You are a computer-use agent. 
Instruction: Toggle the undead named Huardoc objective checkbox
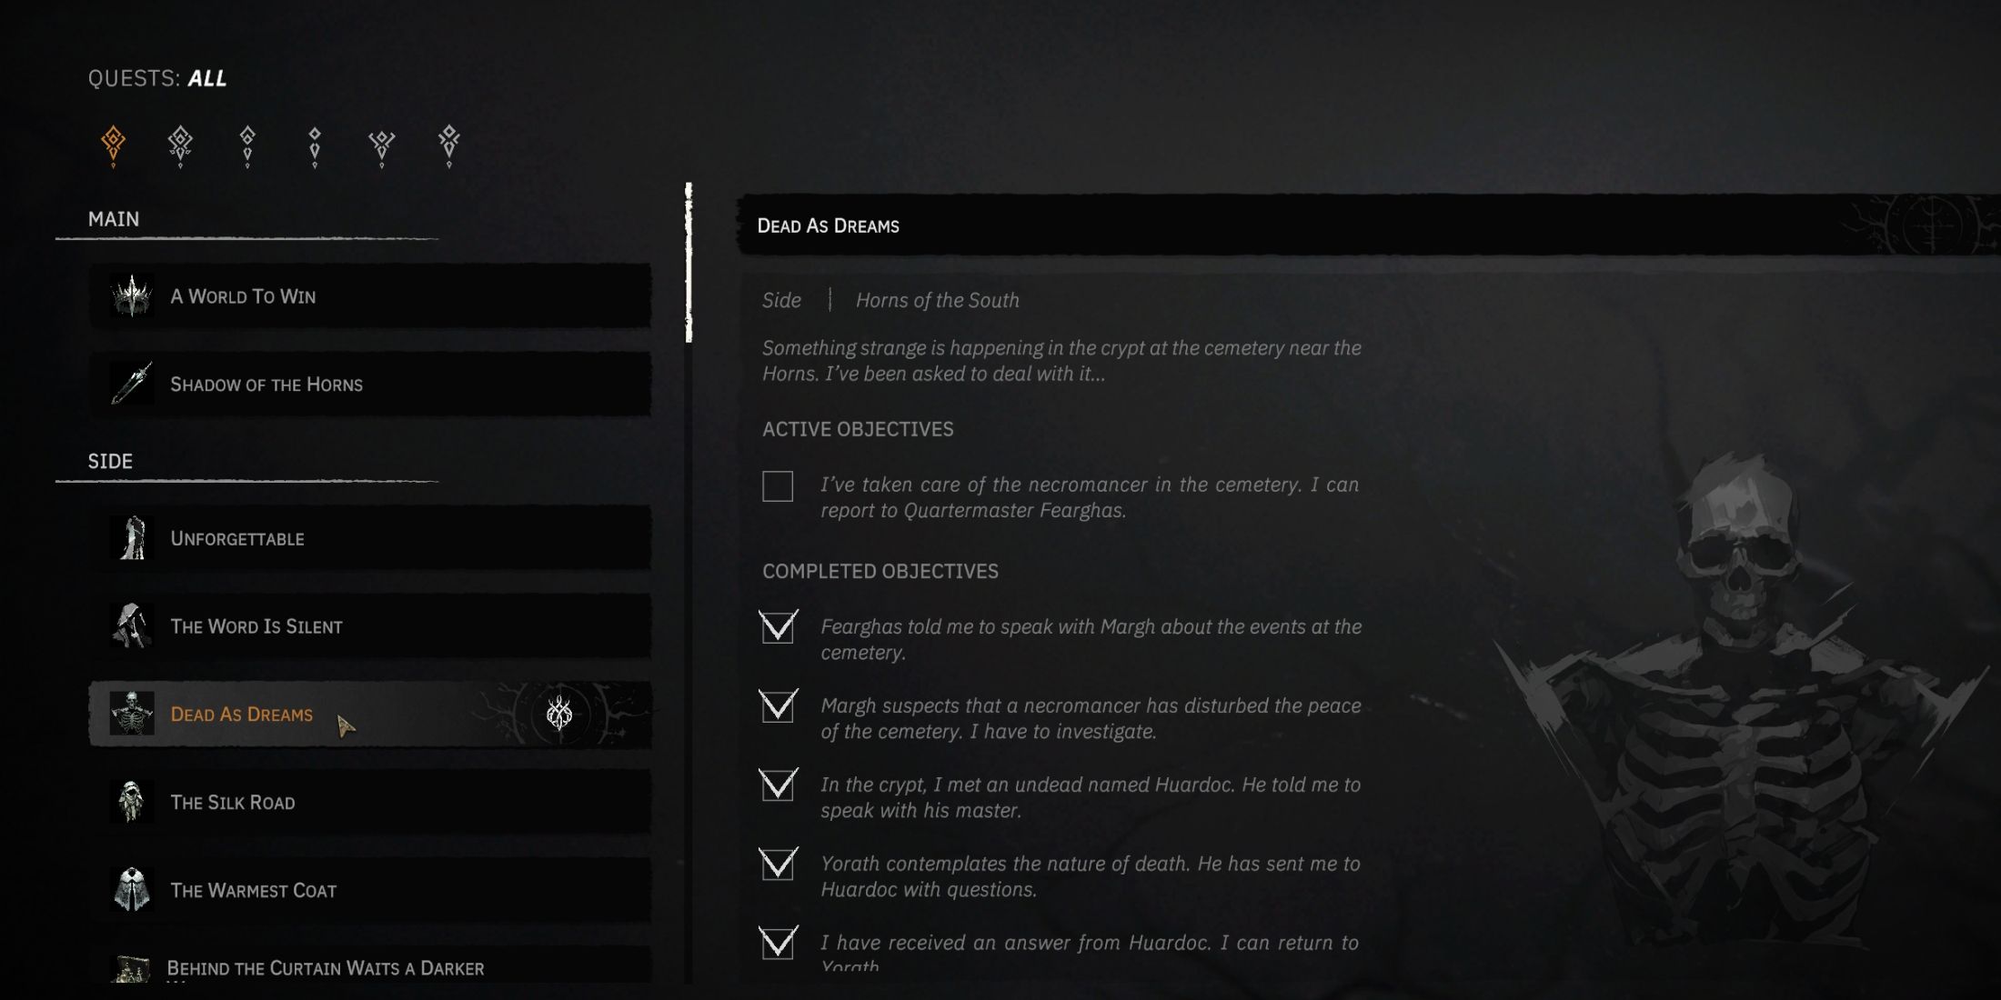[x=779, y=785]
